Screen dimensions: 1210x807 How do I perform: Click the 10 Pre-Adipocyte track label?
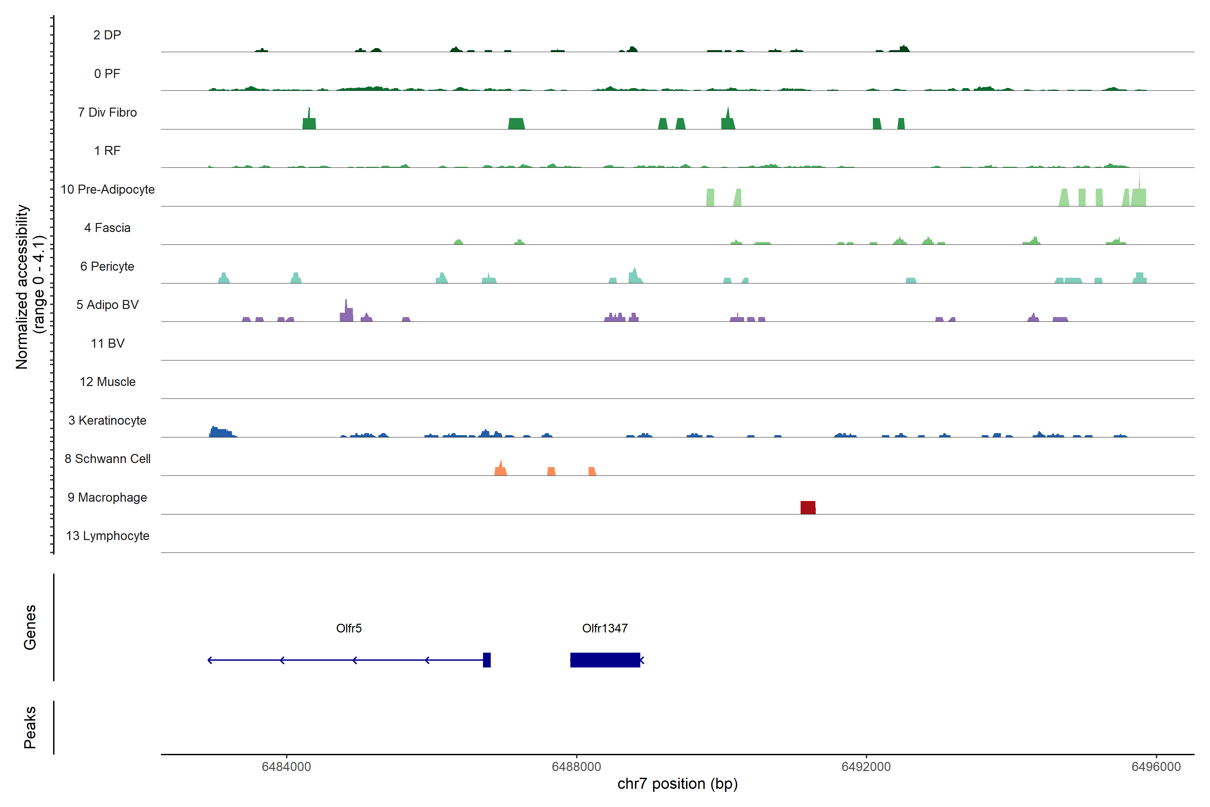pyautogui.click(x=108, y=189)
